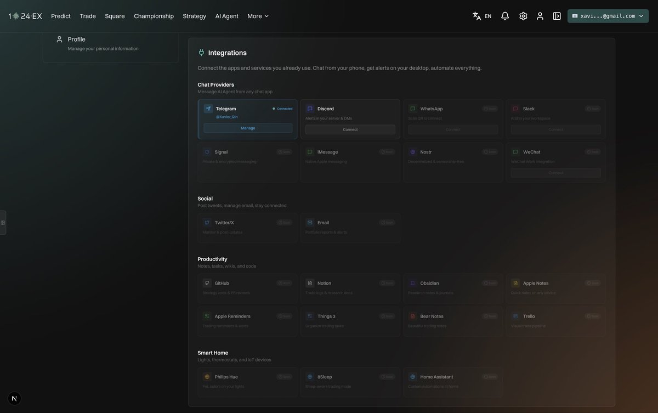Click Connect button on Discord card

pos(350,129)
